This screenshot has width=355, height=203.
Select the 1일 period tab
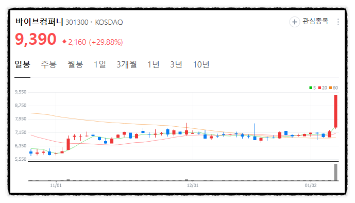pyautogui.click(x=100, y=64)
